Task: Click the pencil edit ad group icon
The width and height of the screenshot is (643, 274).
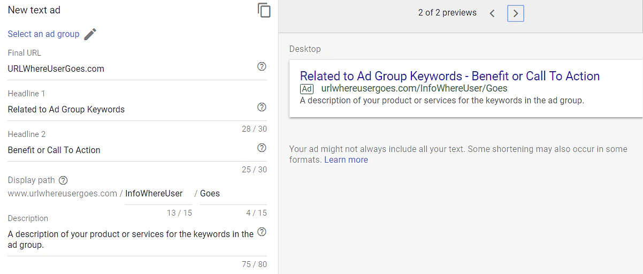Action: coord(90,34)
